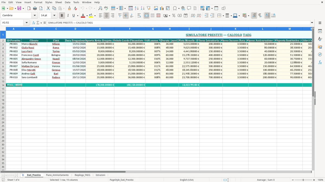Open the sidebar Properties panel icon

coord(320,31)
